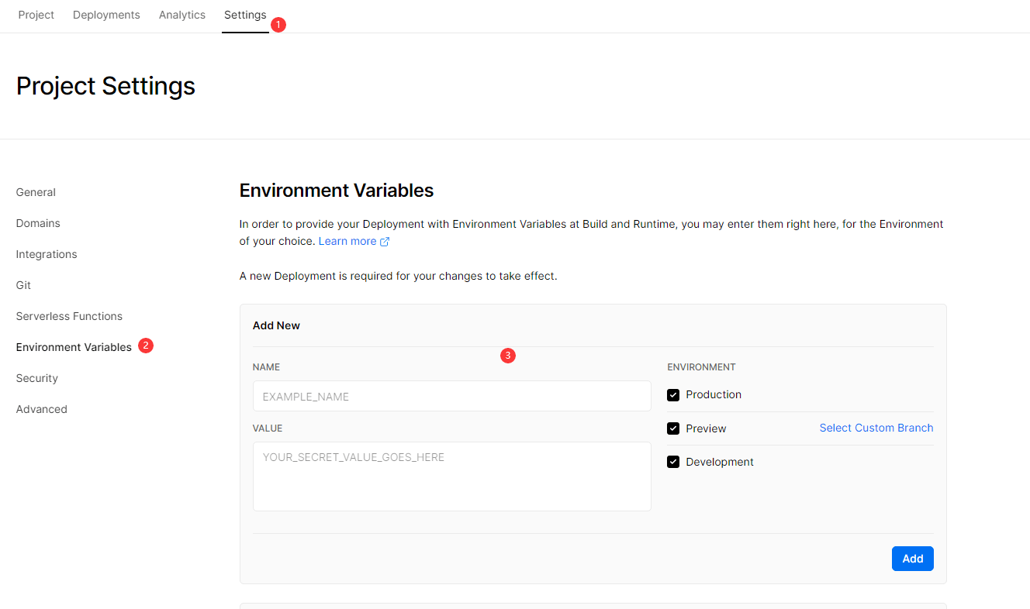Go to the Security settings page
1030x609 pixels.
(37, 378)
